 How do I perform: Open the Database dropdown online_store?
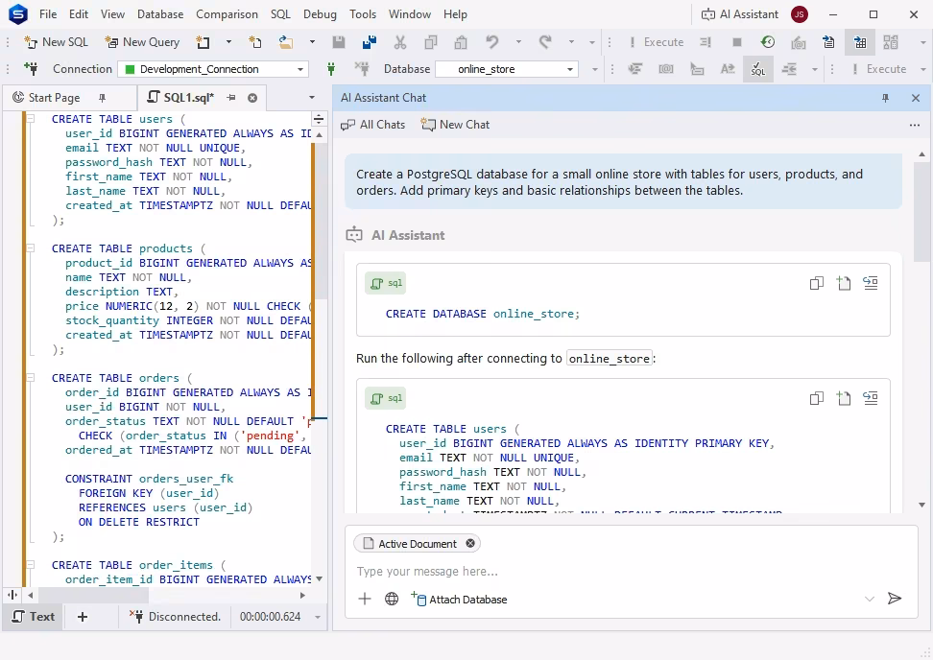pos(507,69)
